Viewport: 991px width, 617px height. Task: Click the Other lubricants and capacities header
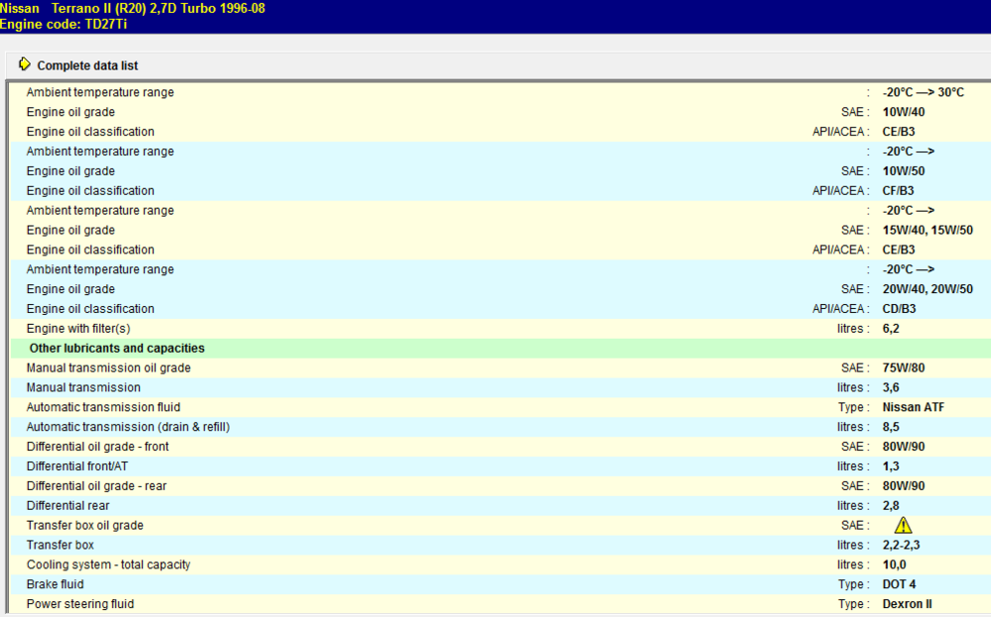(x=117, y=349)
